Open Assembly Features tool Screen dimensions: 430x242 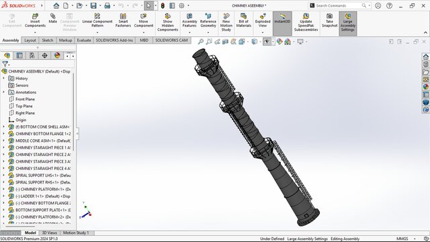click(x=189, y=20)
